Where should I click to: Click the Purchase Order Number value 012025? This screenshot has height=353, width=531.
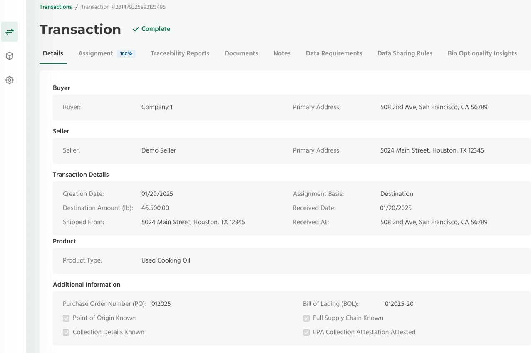tap(161, 304)
